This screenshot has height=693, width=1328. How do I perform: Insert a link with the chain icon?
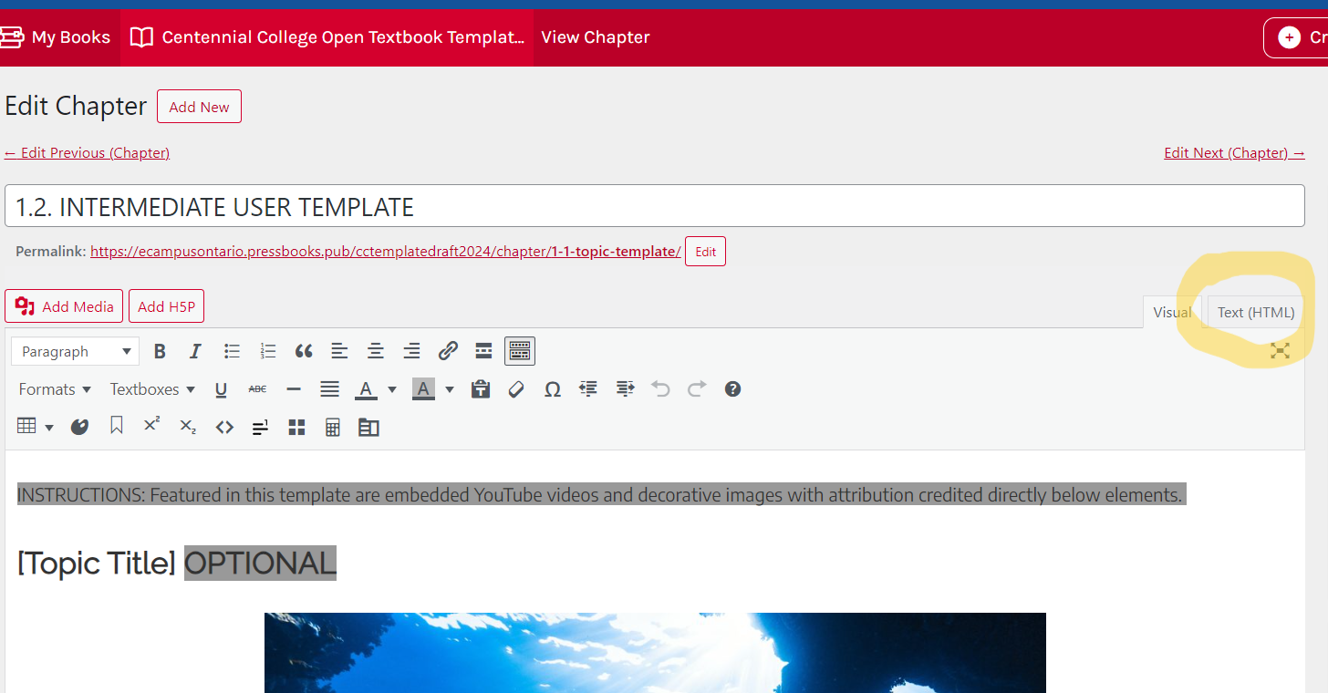[448, 351]
